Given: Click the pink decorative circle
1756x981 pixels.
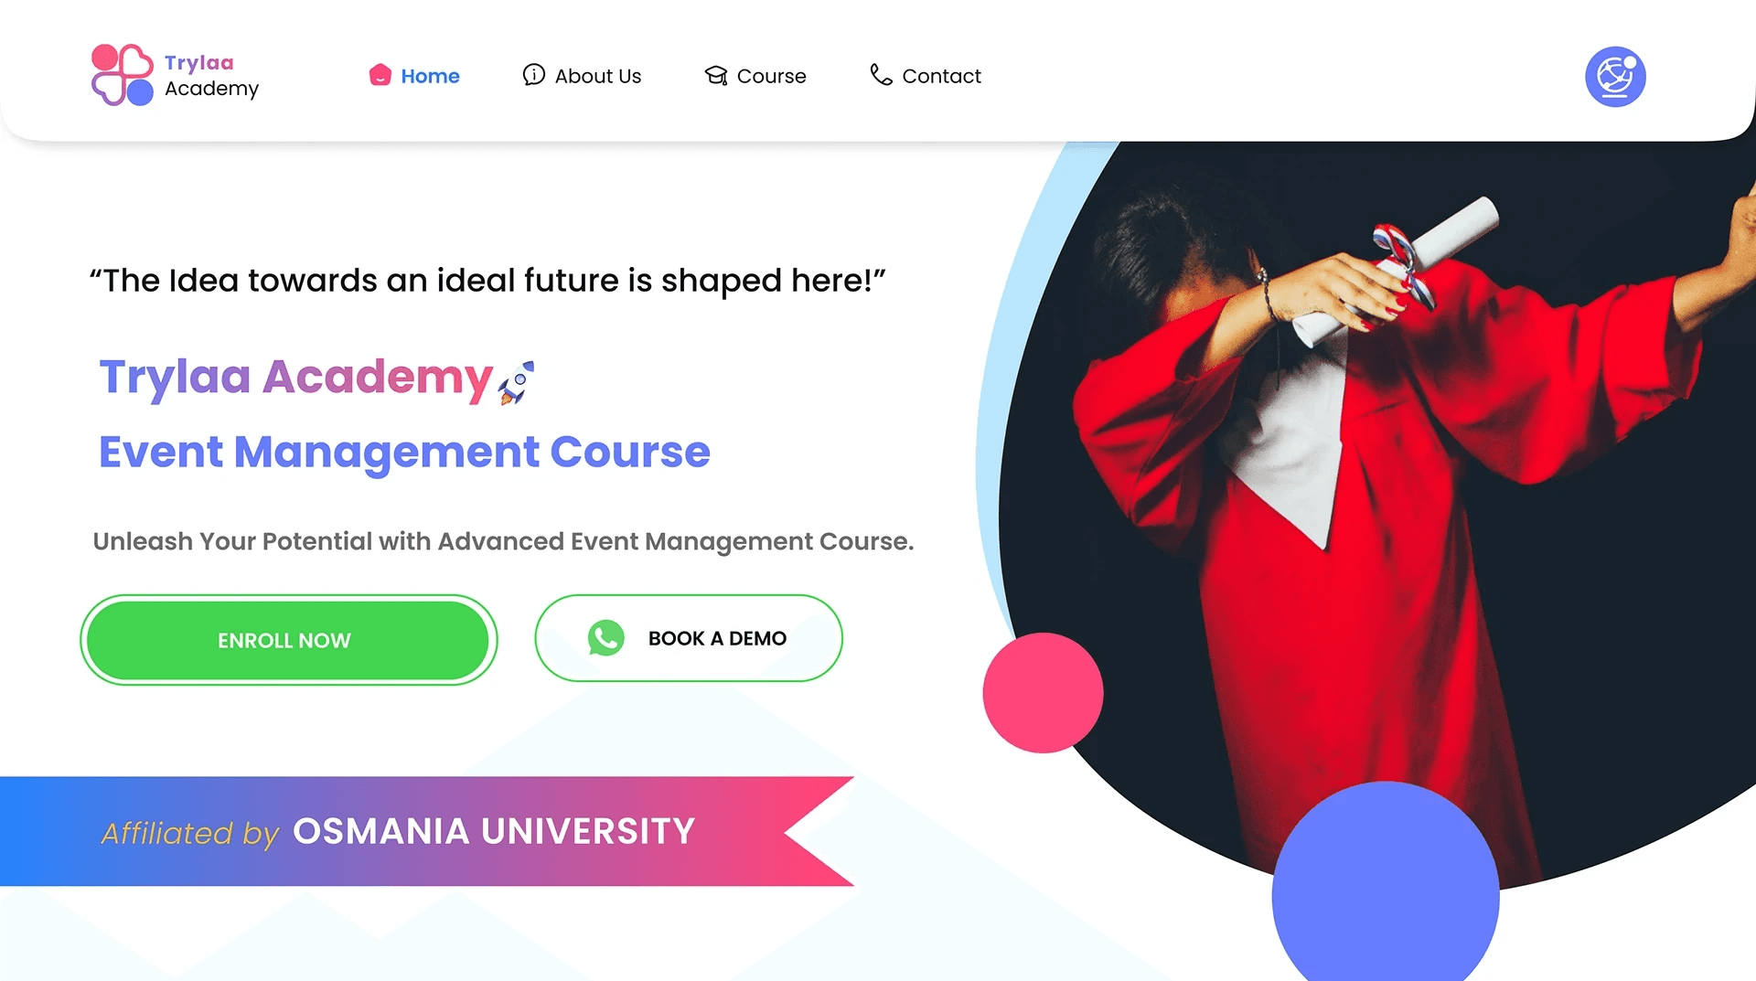Looking at the screenshot, I should (1043, 693).
